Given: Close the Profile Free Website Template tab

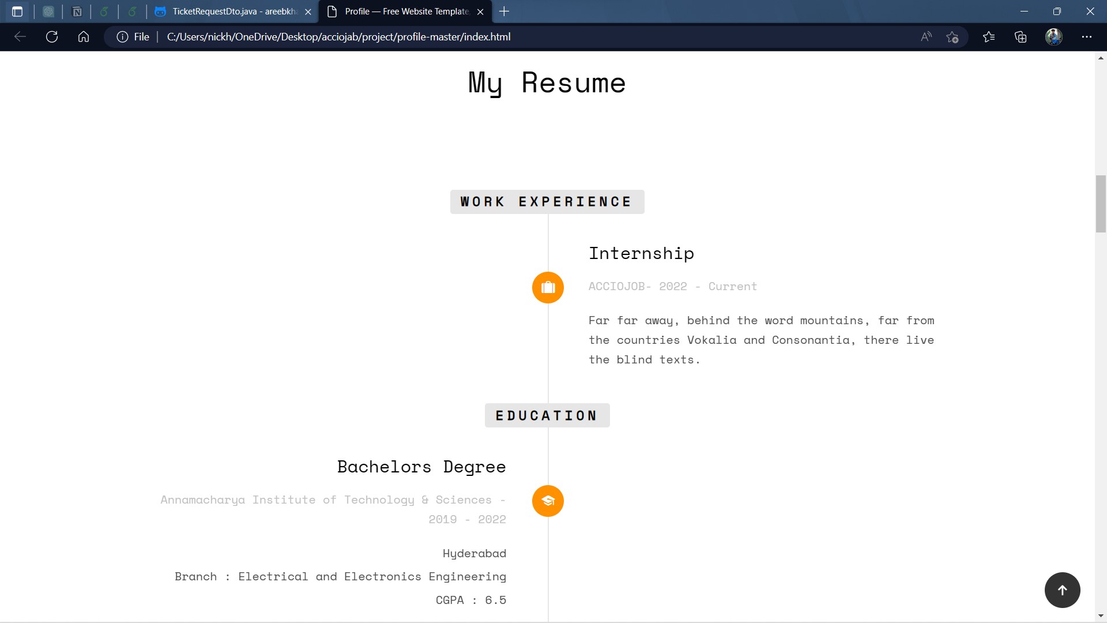Looking at the screenshot, I should 480,12.
